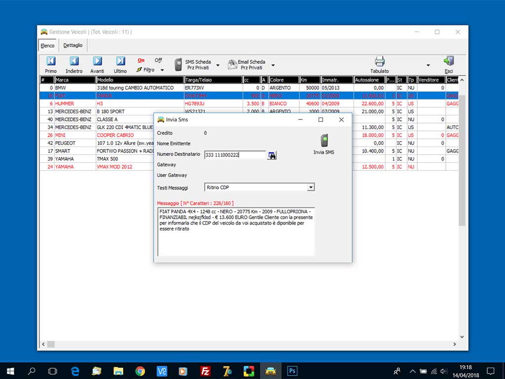Image resolution: width=505 pixels, height=379 pixels.
Task: Print with the Tabulato printer icon
Action: [x=380, y=61]
